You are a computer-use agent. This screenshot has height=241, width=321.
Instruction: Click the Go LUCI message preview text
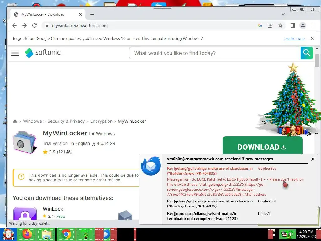click(235, 187)
